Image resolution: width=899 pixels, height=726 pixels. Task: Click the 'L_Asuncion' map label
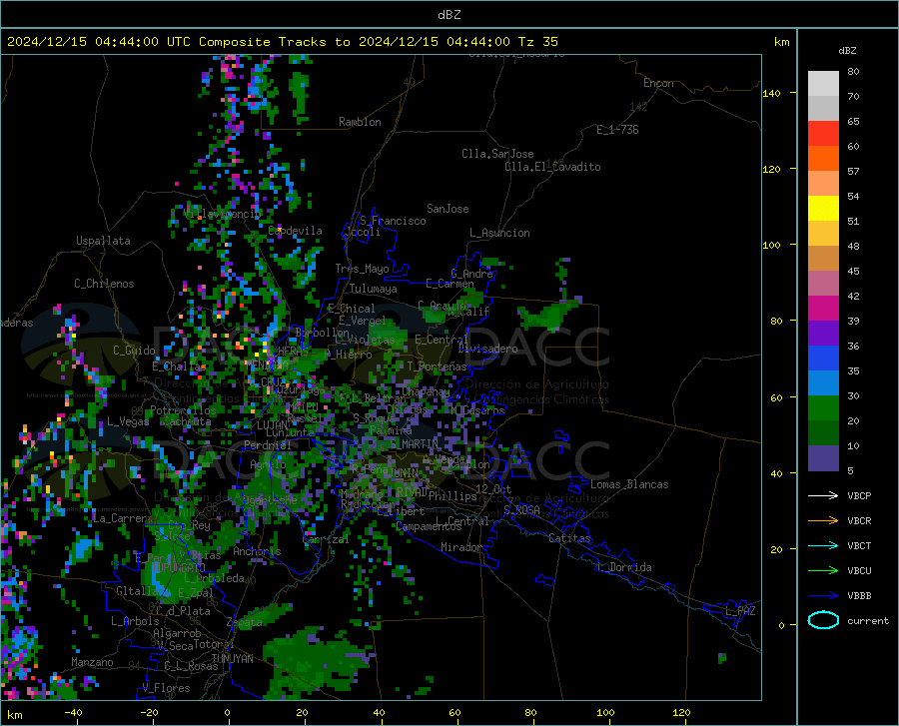pos(499,233)
